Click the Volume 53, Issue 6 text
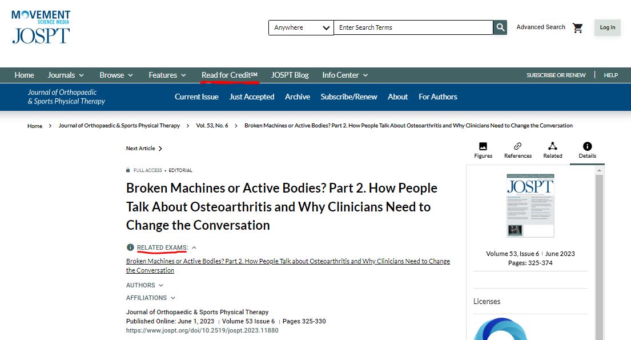Viewport: 631px width, 340px height. pyautogui.click(x=512, y=254)
